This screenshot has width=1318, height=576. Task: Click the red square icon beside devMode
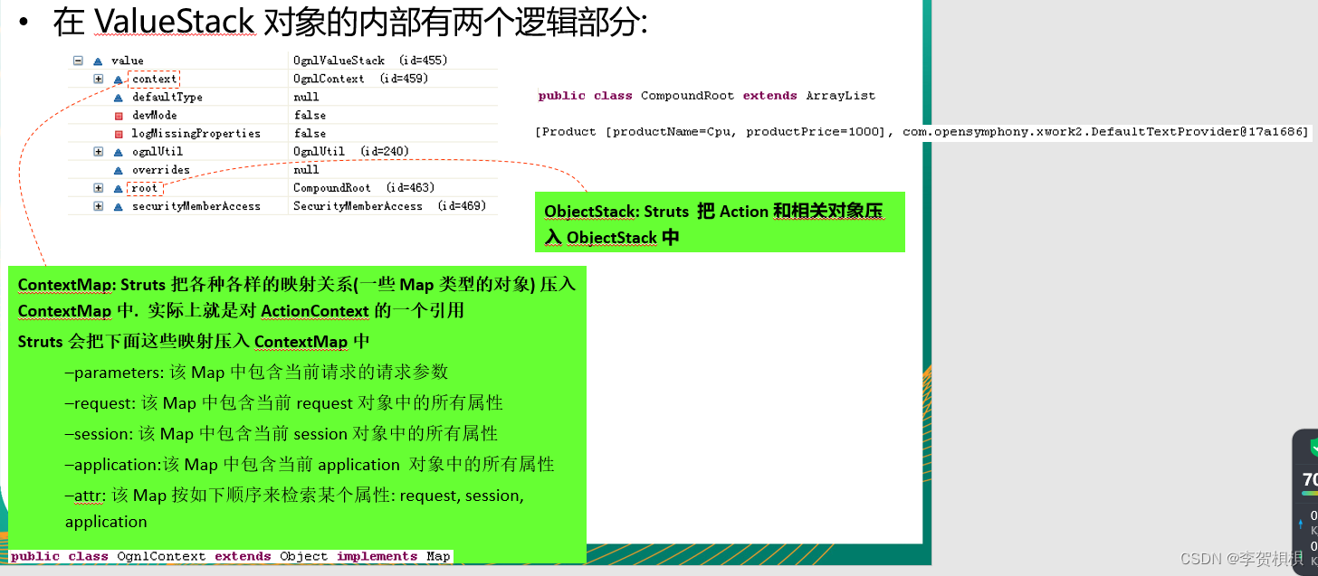[118, 116]
